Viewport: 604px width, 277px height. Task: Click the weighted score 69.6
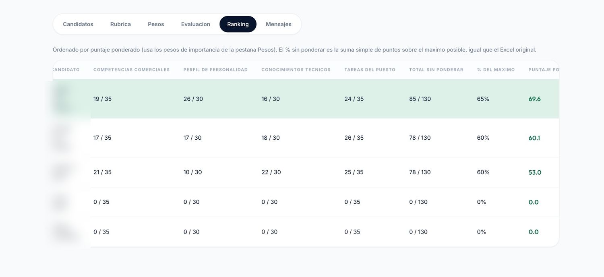tap(535, 99)
